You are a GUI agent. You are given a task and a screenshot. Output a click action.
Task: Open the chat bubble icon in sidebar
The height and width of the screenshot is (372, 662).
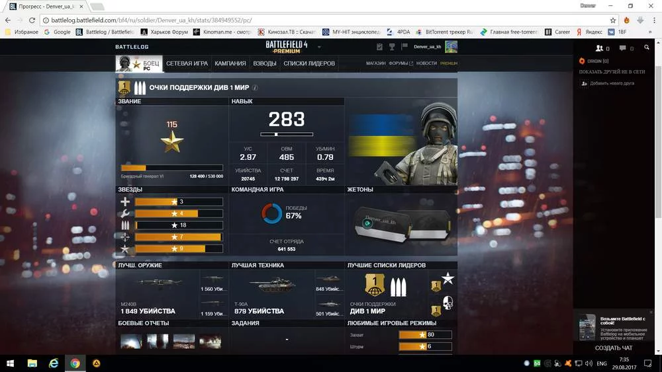[622, 48]
